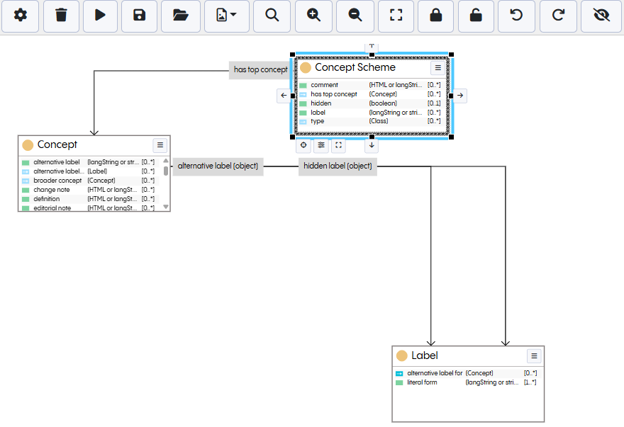Click the orange circle next to Concept Scheme
Viewport: 624px width, 427px height.
pyautogui.click(x=305, y=67)
